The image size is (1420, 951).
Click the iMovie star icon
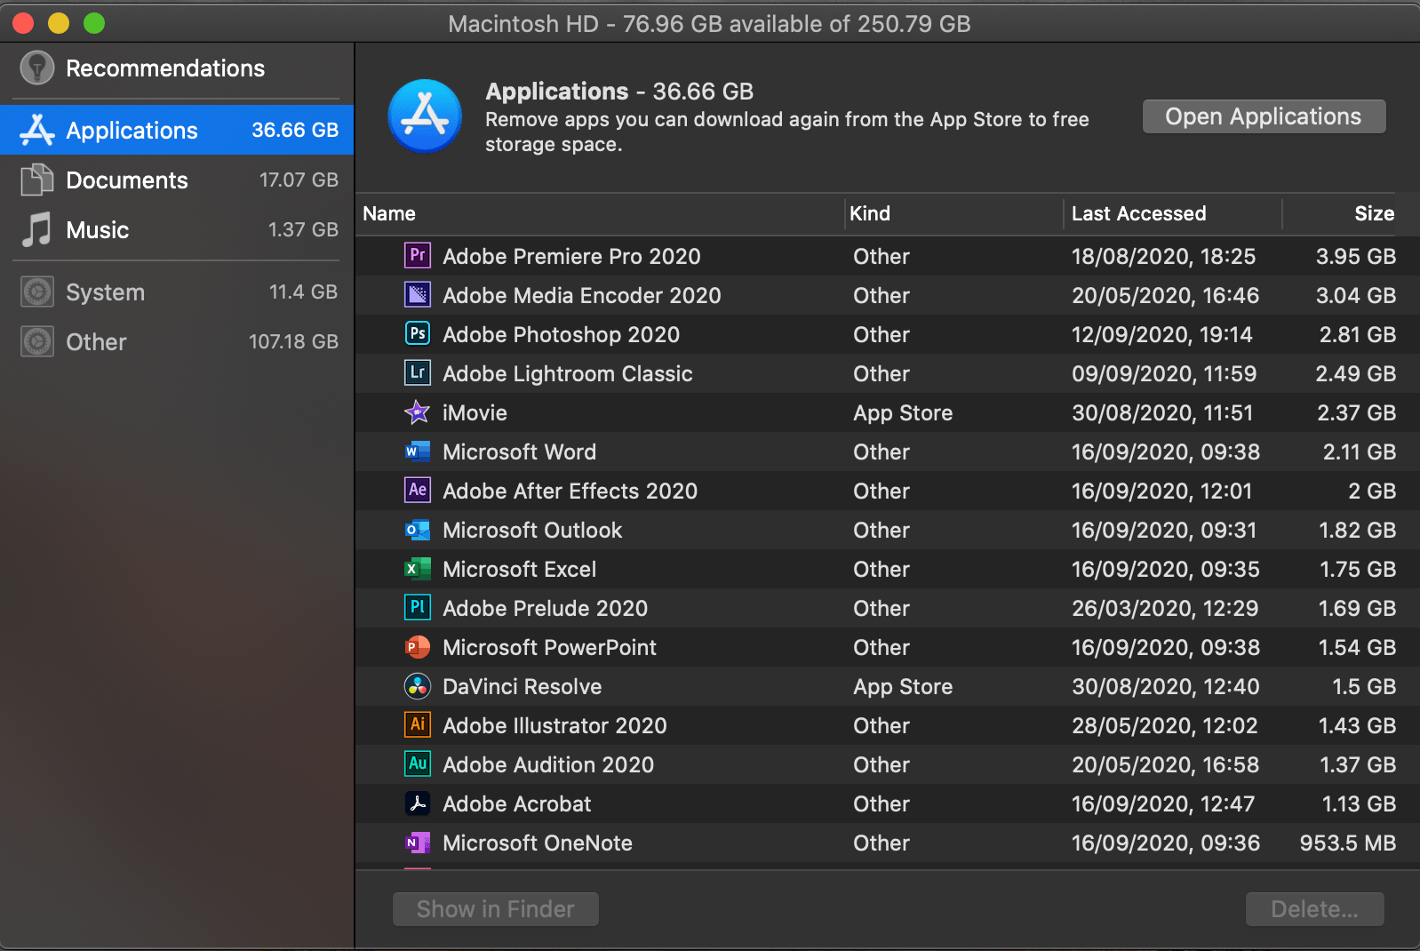click(418, 412)
